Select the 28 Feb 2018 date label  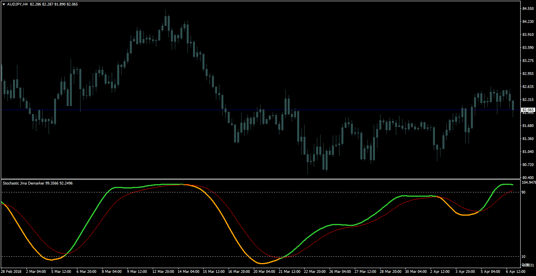click(x=11, y=272)
